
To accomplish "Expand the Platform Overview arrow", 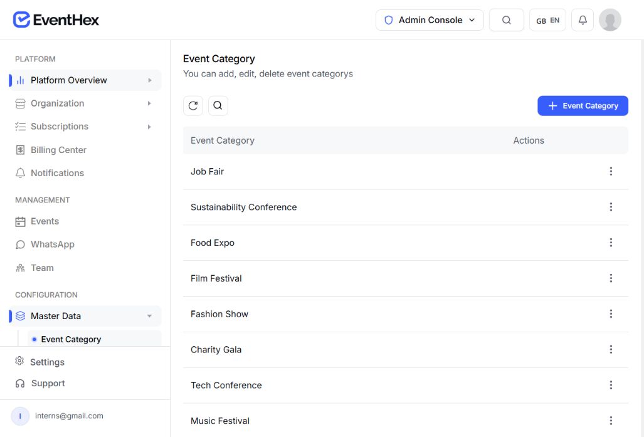I will (150, 80).
